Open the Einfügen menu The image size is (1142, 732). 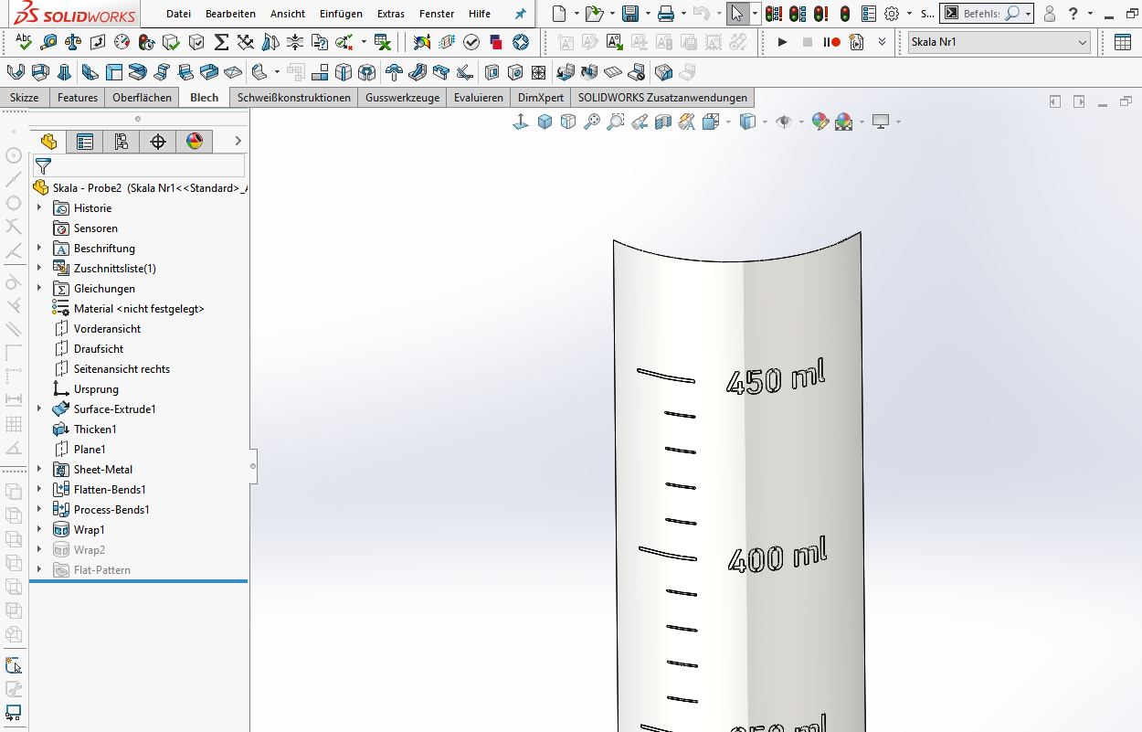pyautogui.click(x=341, y=14)
